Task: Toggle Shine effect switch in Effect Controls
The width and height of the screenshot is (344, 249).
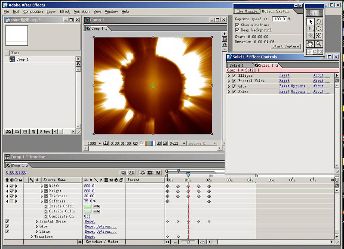Action: [234, 92]
